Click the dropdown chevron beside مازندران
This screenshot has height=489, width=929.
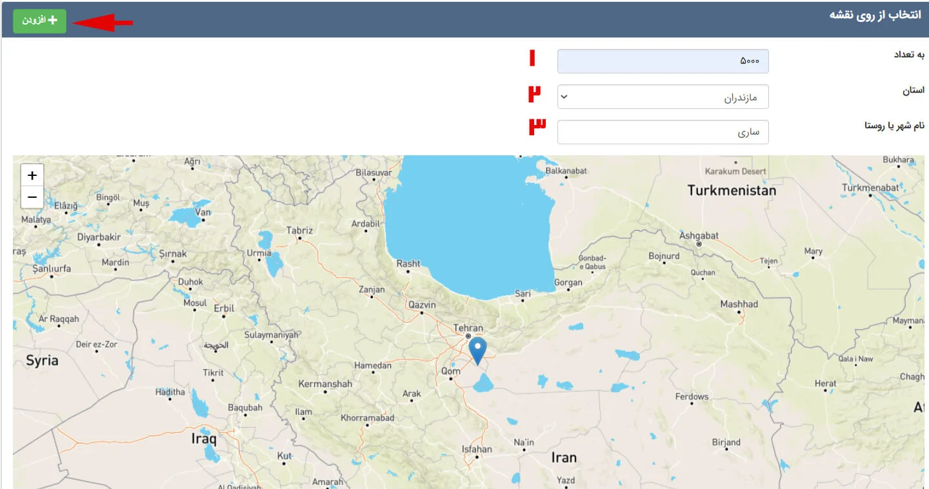point(564,97)
